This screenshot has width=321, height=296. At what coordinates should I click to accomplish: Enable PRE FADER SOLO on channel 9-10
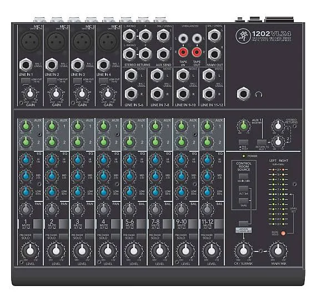(x=193, y=236)
